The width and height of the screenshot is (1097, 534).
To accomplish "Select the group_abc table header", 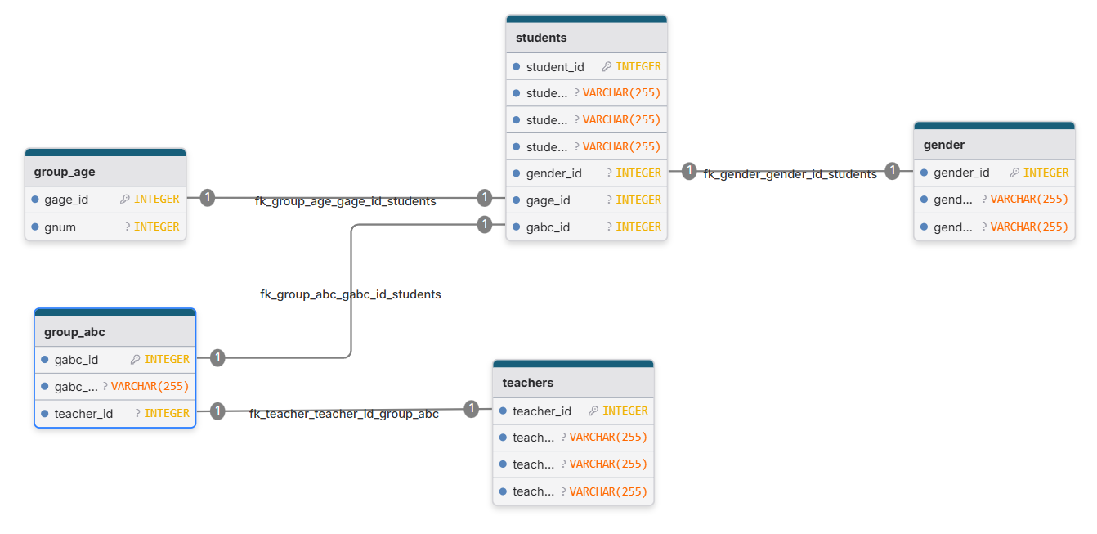I will pos(115,331).
